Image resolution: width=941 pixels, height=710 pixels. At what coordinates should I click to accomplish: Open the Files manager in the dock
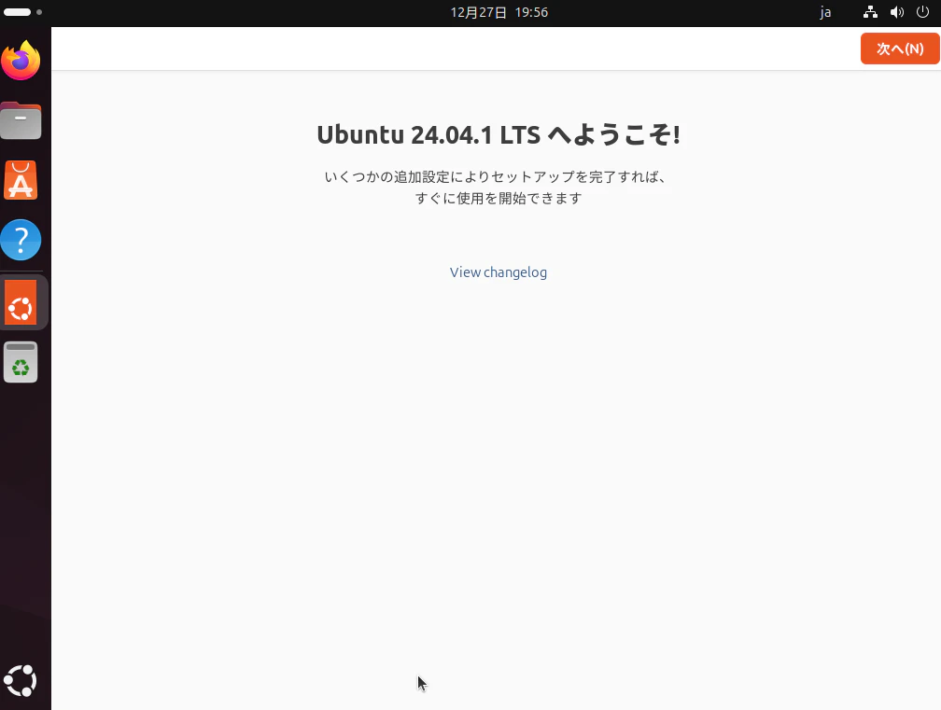tap(21, 120)
